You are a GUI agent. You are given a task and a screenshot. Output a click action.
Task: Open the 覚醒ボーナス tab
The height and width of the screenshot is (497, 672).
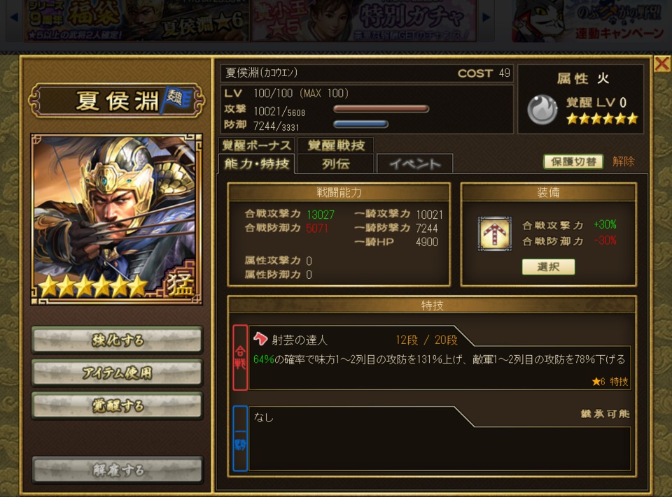(x=257, y=145)
